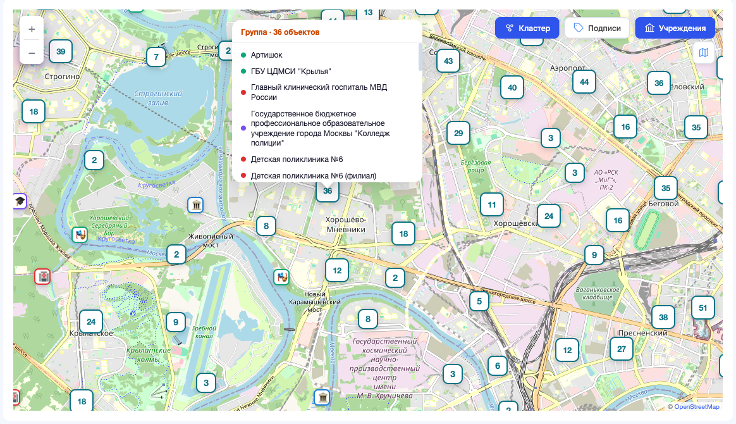Click Главный клинический госпиталь МВД России item
Screen dimensions: 736x424
pyautogui.click(x=319, y=92)
